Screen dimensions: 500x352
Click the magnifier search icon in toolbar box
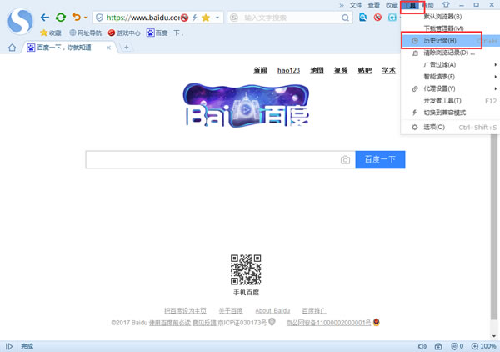pyautogui.click(x=345, y=18)
